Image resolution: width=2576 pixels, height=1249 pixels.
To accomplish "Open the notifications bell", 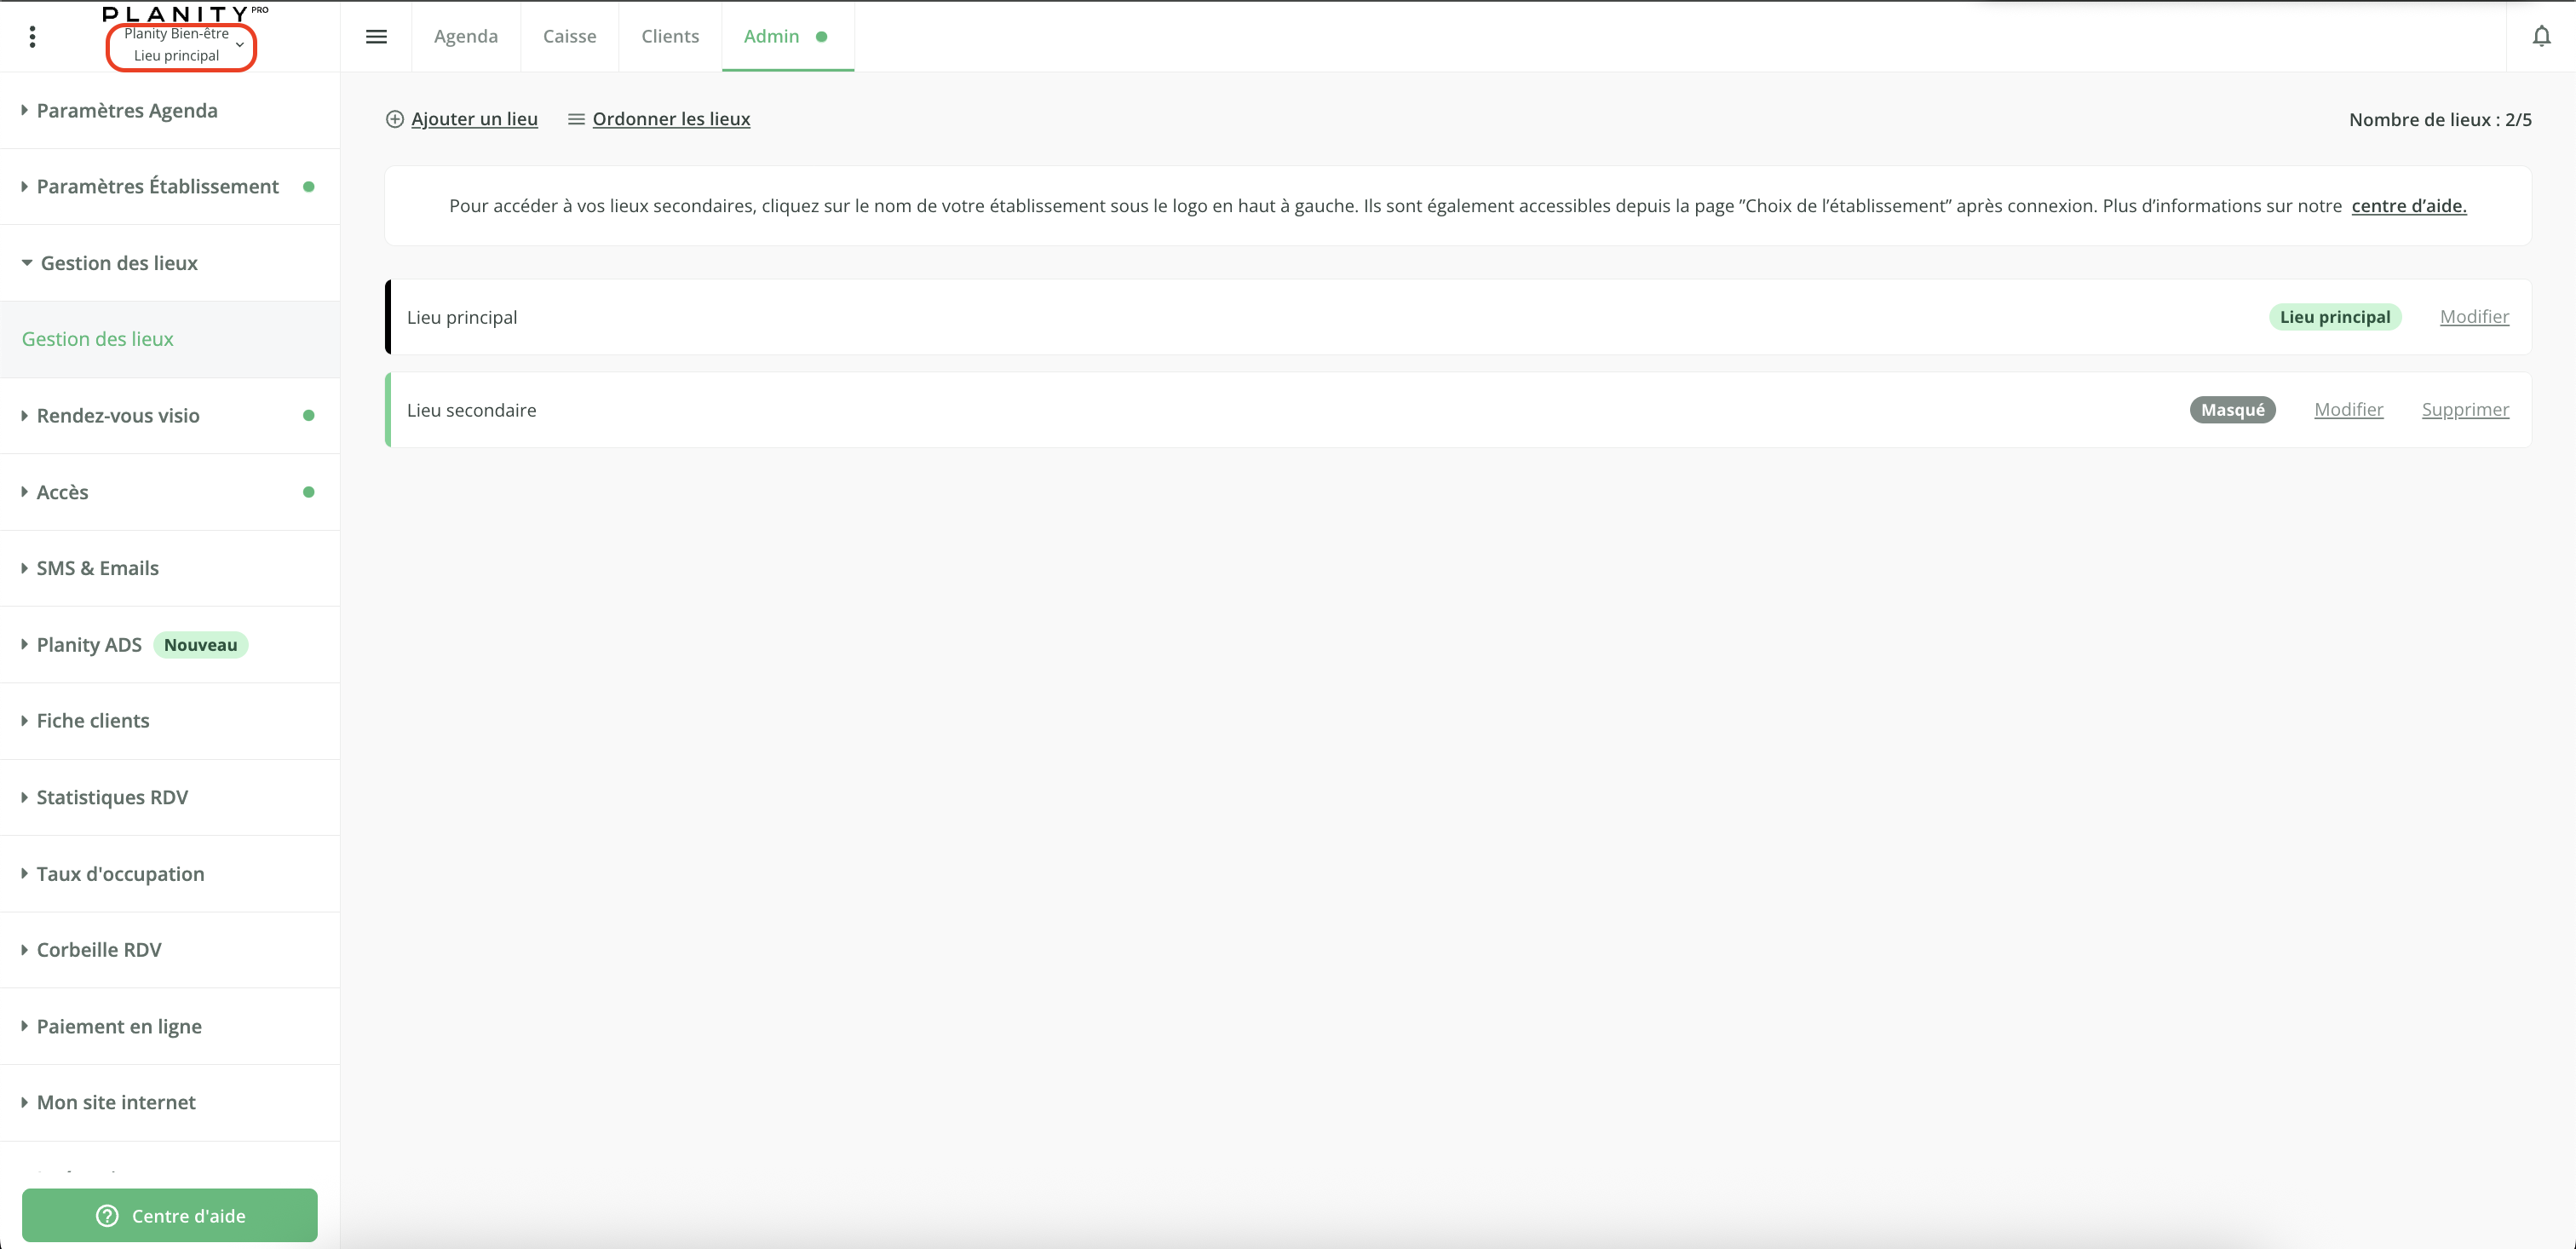I will coord(2540,37).
